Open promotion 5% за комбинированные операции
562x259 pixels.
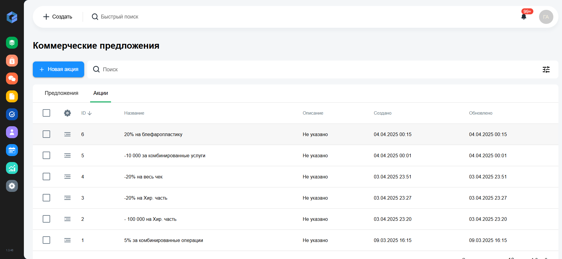[164, 240]
